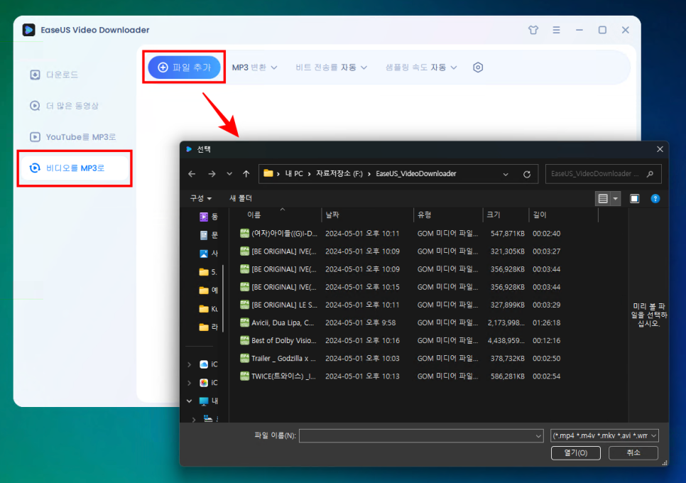This screenshot has height=483, width=686.
Task: Click 자료저장소 (F:) in the address path
Action: pyautogui.click(x=339, y=174)
